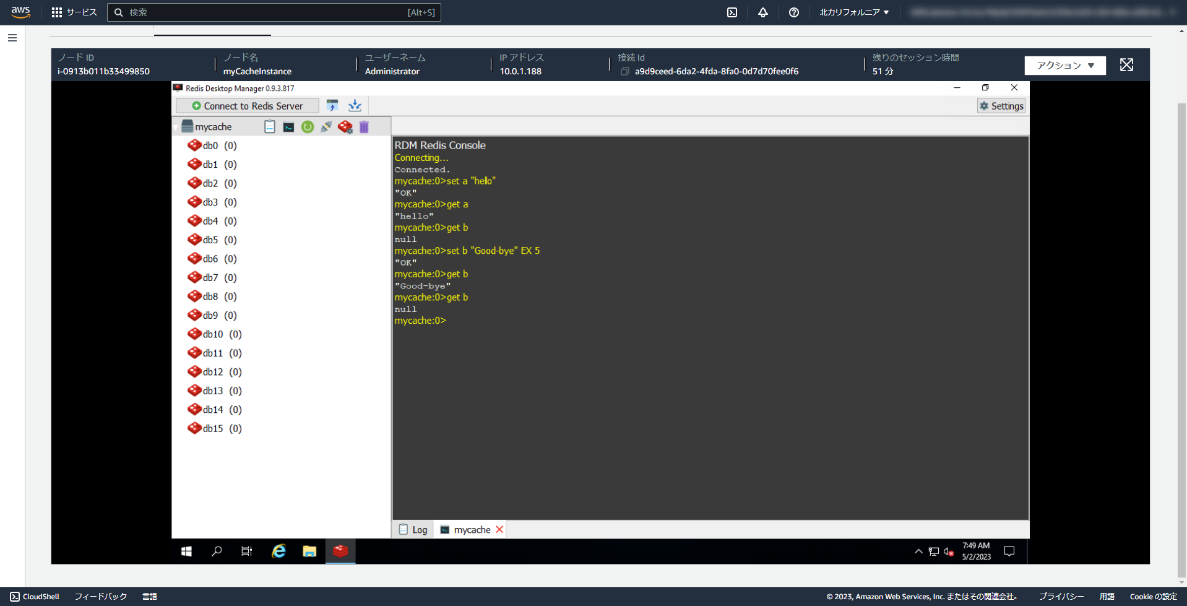This screenshot has width=1187, height=606.
Task: Reload the mycache server databases
Action: [308, 126]
